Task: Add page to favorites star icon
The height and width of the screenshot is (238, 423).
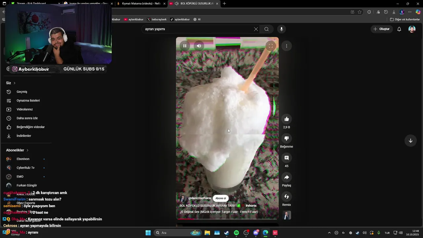Action: tap(360, 12)
